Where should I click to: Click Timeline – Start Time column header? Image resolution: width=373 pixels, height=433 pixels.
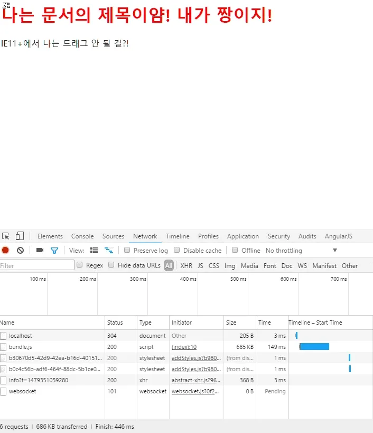point(331,323)
